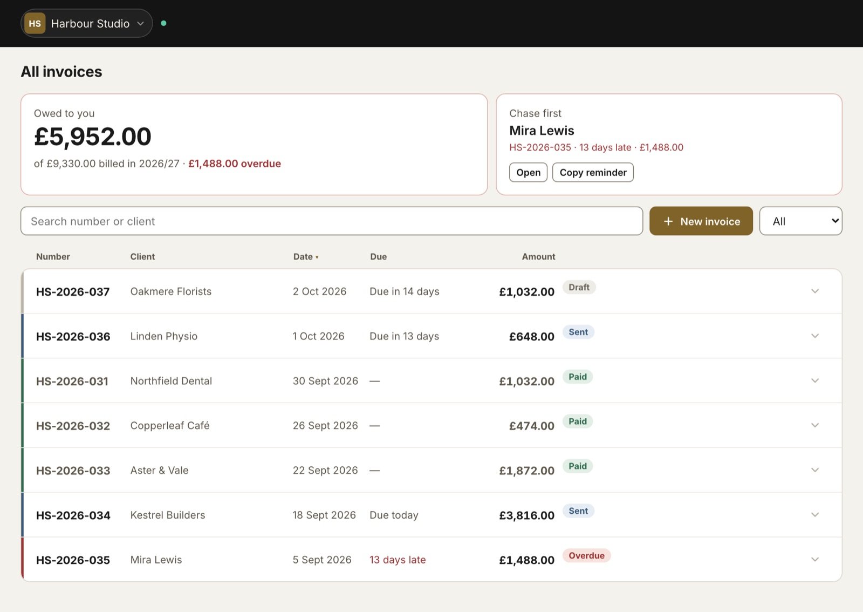This screenshot has height=612, width=863.
Task: Expand invoice HS-2026-033 row chevron
Action: [x=815, y=470]
